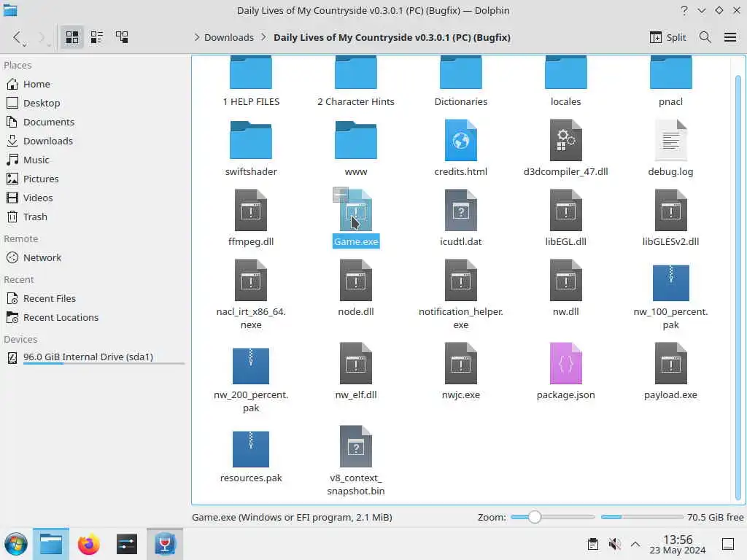Select the locales folder

[566, 73]
